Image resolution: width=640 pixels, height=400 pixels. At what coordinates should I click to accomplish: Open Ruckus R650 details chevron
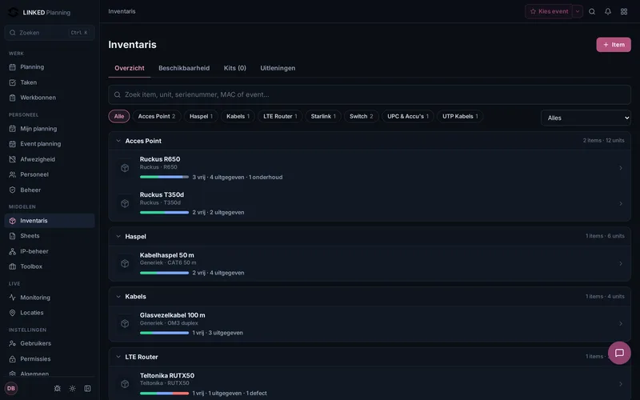[621, 168]
